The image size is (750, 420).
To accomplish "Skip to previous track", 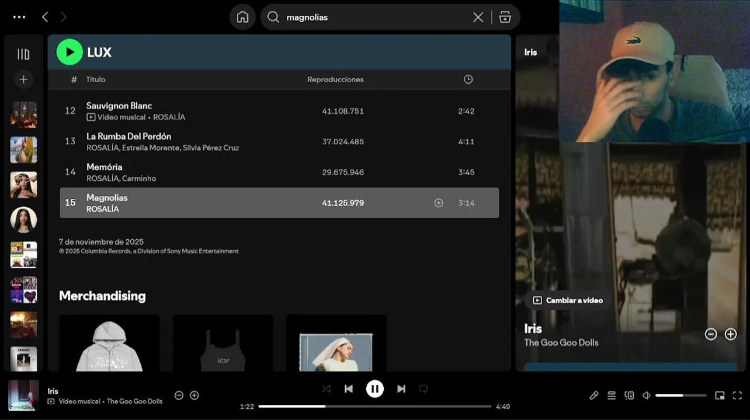I will [349, 388].
